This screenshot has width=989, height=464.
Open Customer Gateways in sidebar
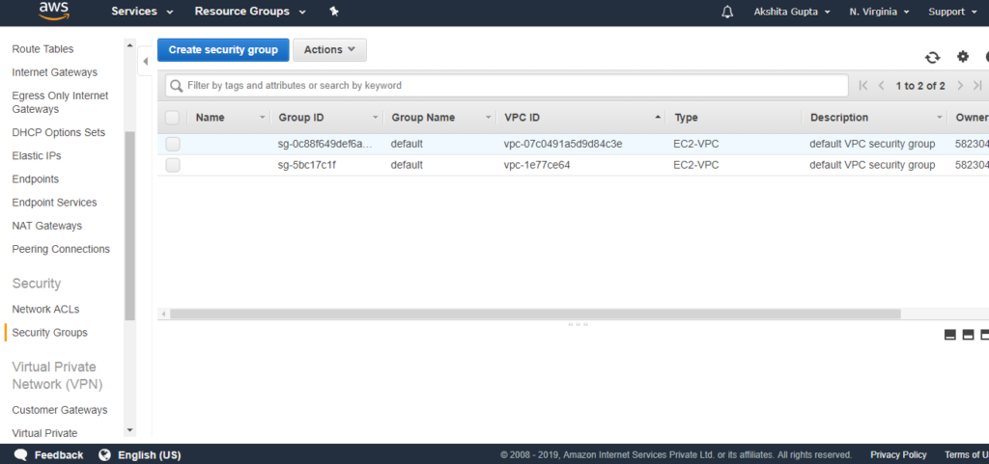[x=60, y=411]
